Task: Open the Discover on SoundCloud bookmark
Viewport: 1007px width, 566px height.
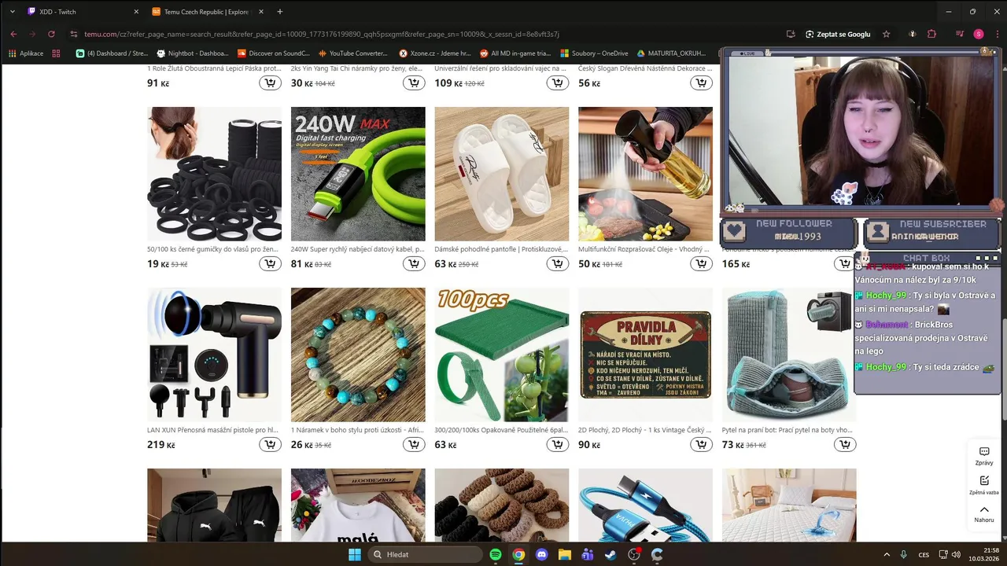Action: (273, 53)
